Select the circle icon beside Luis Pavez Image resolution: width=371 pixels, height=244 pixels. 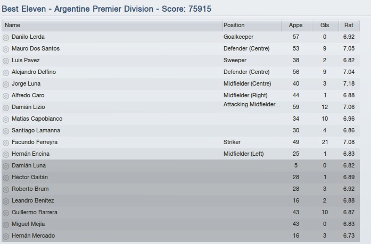click(x=6, y=61)
